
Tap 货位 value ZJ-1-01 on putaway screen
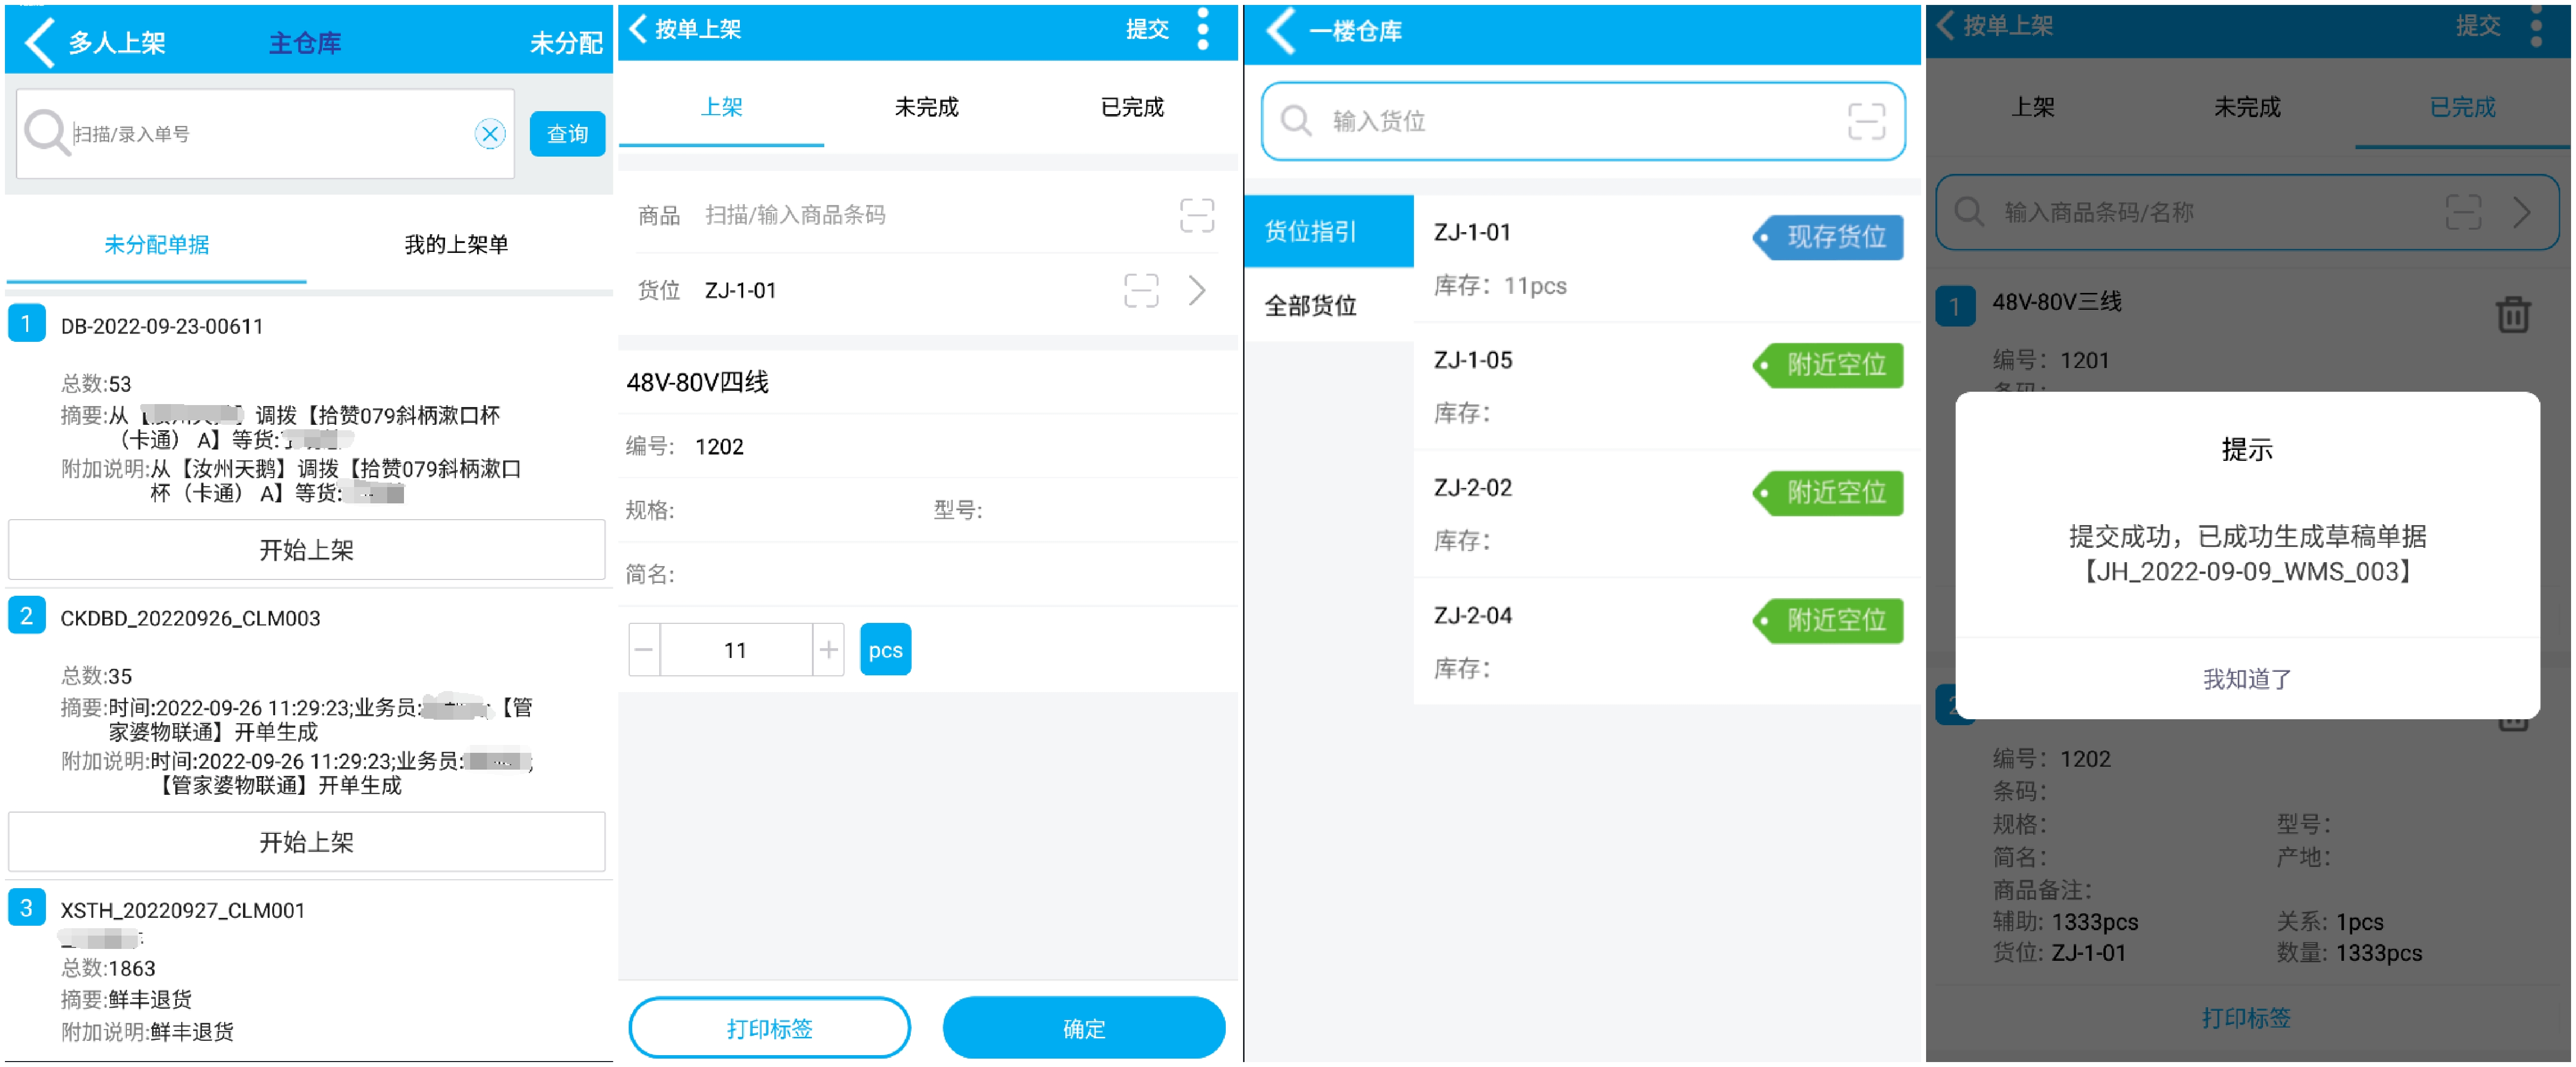(x=740, y=290)
